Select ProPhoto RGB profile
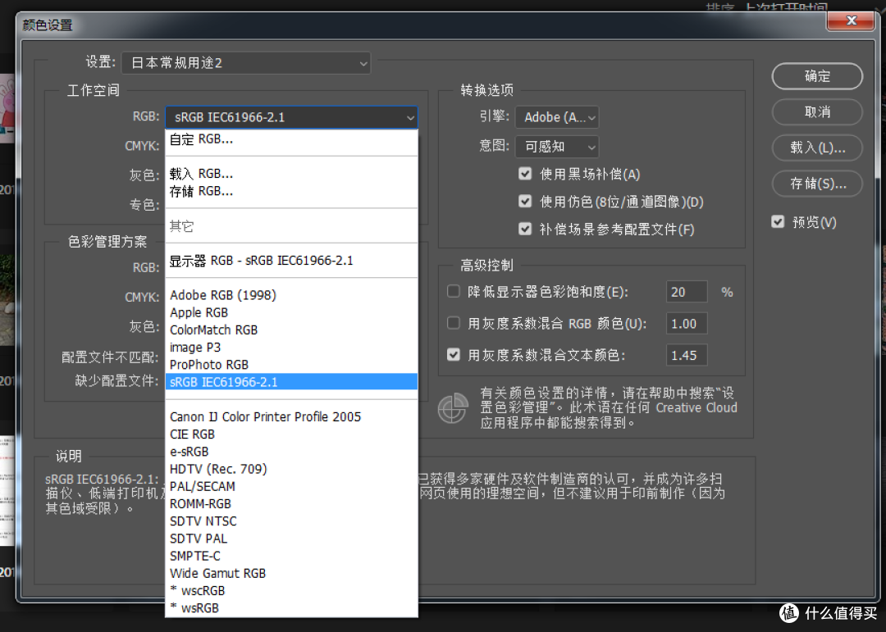Screen dimensions: 886x632 (x=291, y=365)
